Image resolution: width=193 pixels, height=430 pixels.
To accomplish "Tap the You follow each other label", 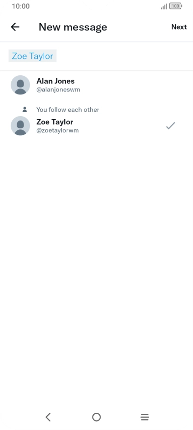I will (x=68, y=110).
